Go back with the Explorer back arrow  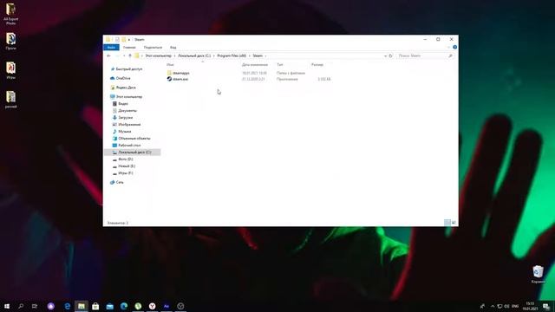pos(108,55)
